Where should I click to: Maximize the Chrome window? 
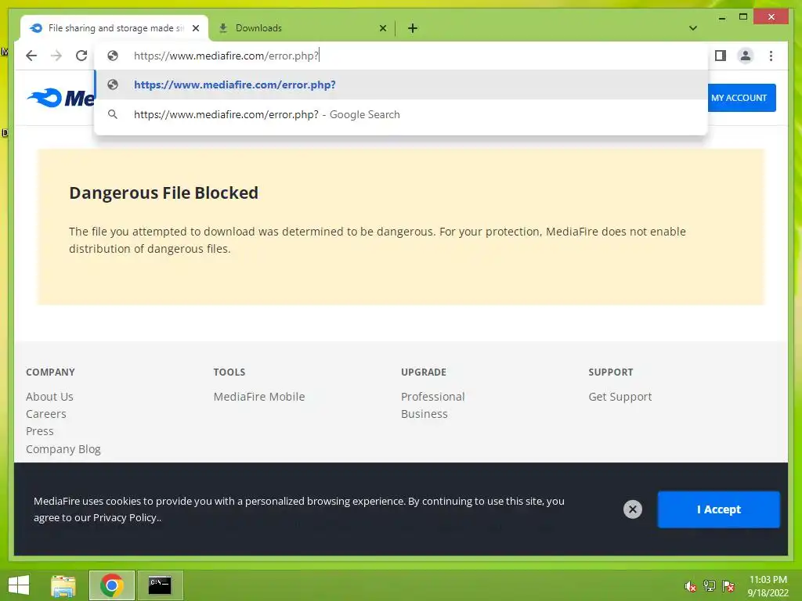click(x=743, y=17)
